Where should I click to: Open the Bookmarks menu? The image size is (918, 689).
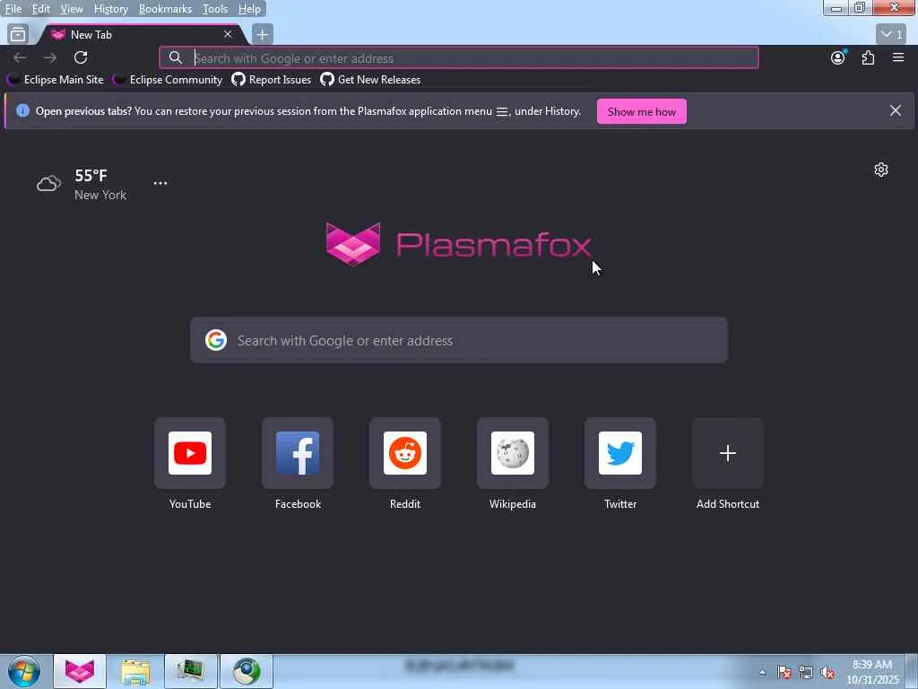(165, 9)
